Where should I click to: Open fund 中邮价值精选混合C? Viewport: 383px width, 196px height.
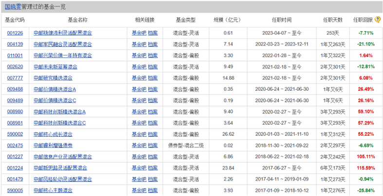(x=55, y=100)
